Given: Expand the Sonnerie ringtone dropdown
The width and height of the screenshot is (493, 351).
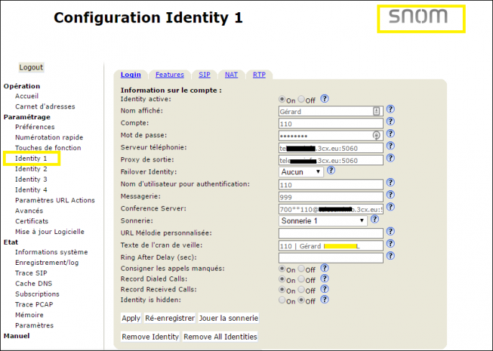Looking at the screenshot, I should [323, 220].
